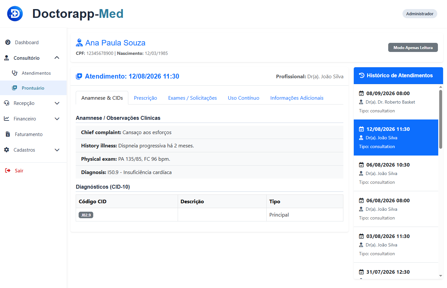Click the history scrollbar down arrow

click(441, 276)
